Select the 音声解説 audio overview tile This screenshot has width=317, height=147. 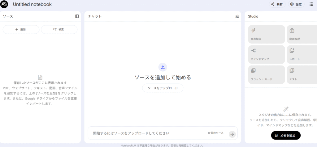click(266, 35)
